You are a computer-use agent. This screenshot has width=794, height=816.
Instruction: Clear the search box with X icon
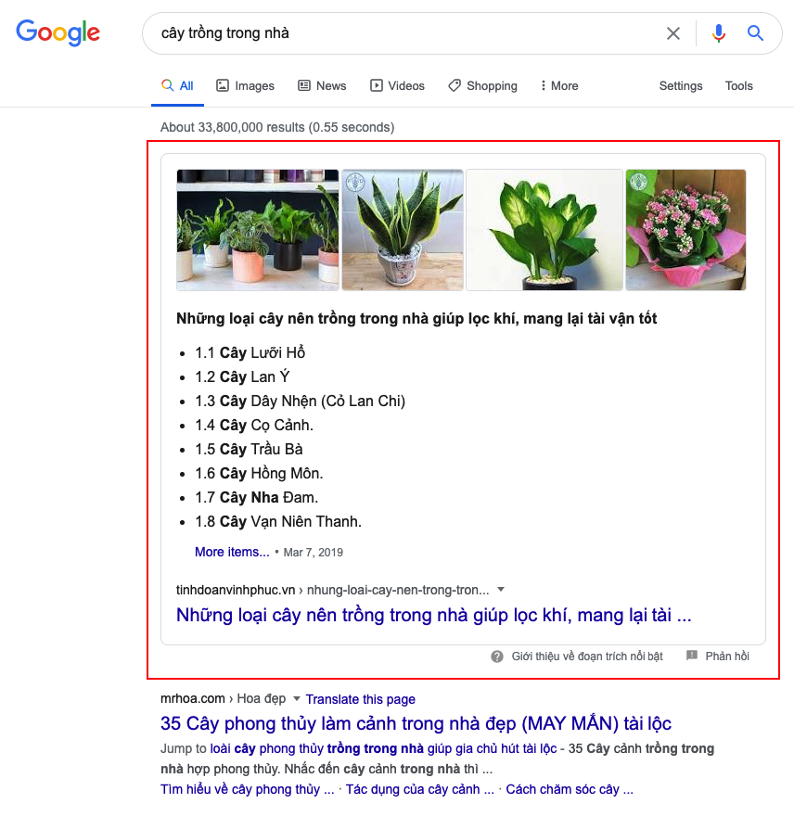coord(673,33)
